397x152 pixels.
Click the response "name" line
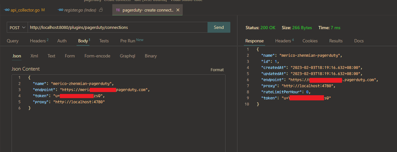[302, 55]
